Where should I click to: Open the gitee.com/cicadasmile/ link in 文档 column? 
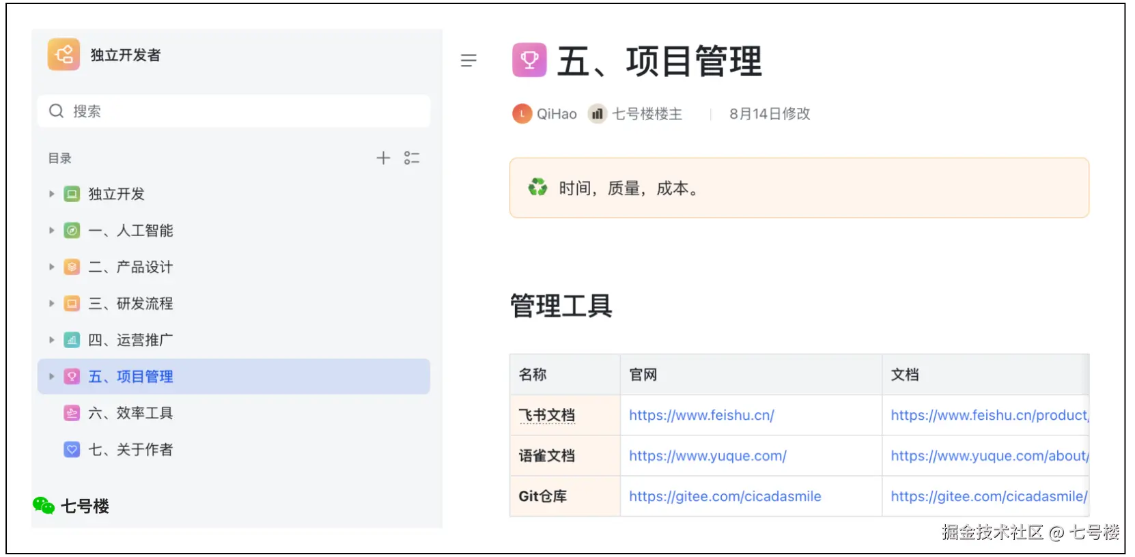[990, 496]
